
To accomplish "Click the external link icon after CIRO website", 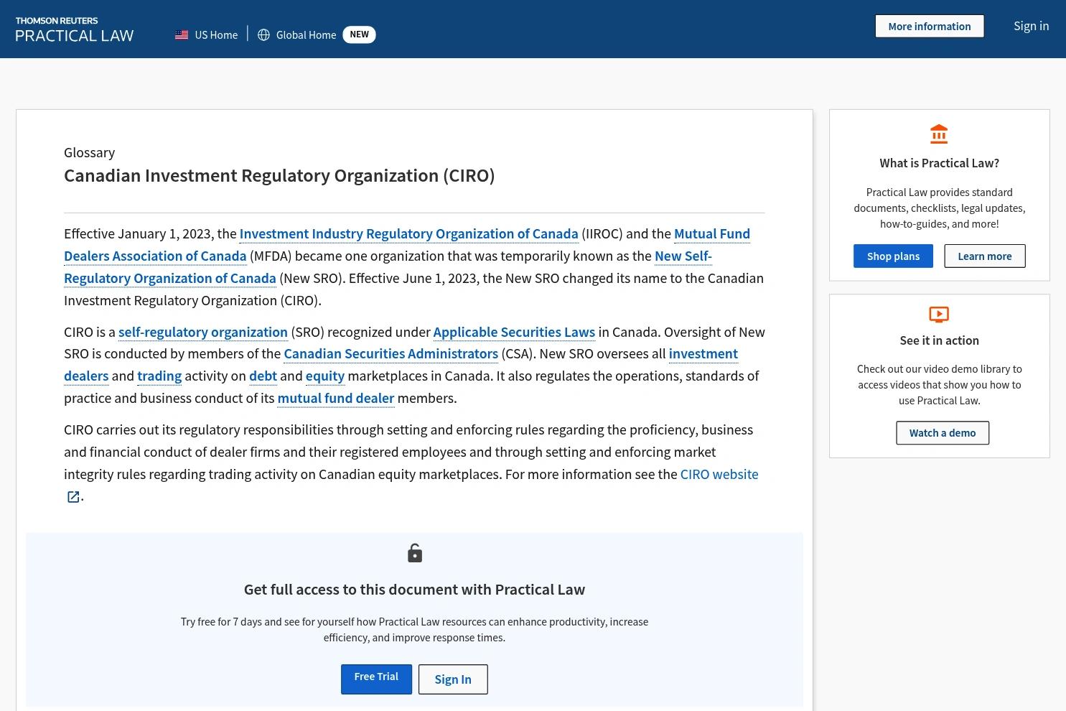I will click(73, 497).
